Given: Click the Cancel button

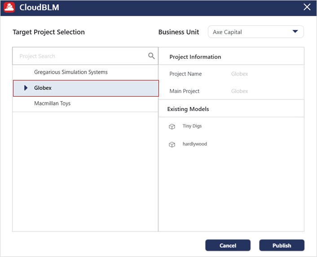Looking at the screenshot, I should pos(228,245).
